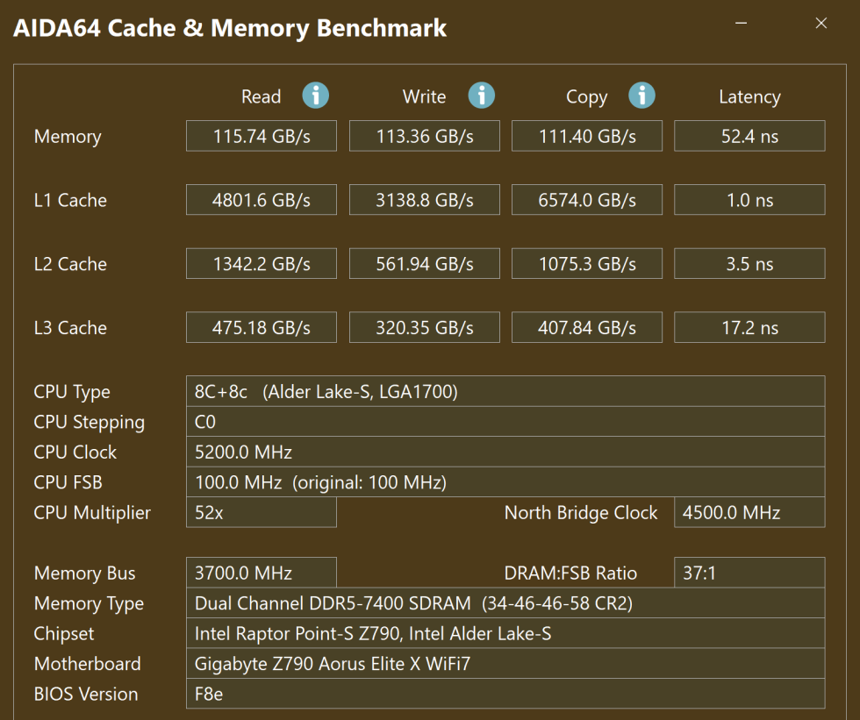860x720 pixels.
Task: Select the L3 Cache Latency 17.2 ns field
Action: (x=749, y=328)
